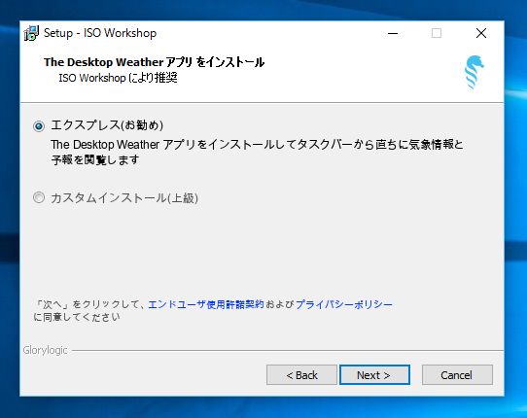Open the プライバシーポリシー link
Image resolution: width=527 pixels, height=418 pixels.
coord(344,304)
